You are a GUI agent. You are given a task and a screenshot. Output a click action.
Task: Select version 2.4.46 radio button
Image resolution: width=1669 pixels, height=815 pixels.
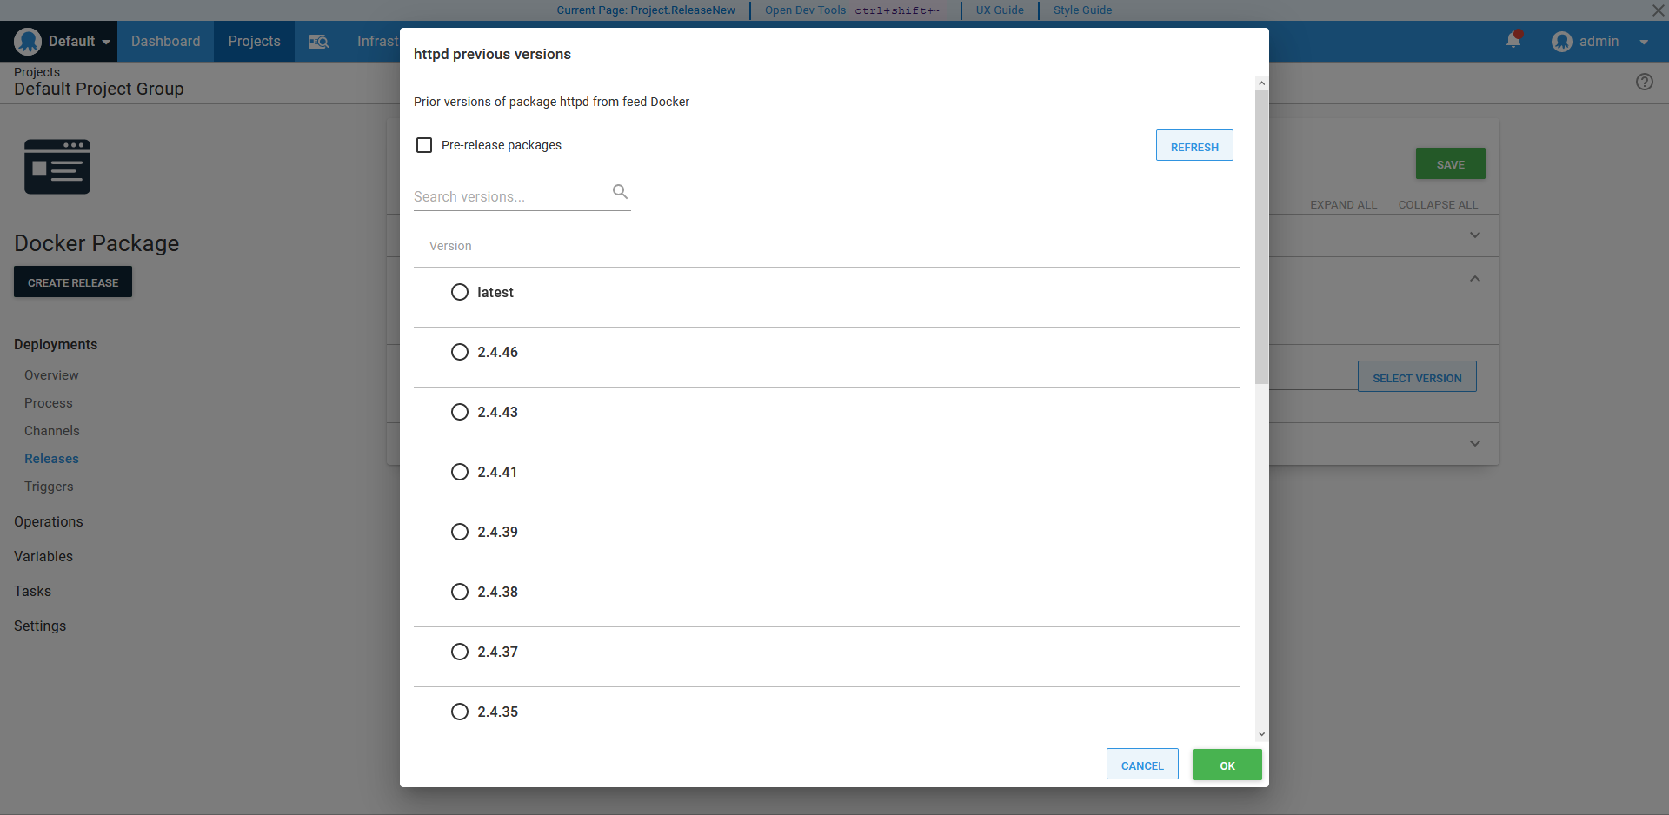(460, 352)
